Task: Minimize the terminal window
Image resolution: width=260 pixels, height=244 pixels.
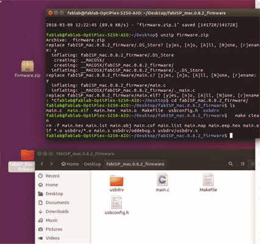Action: point(56,13)
